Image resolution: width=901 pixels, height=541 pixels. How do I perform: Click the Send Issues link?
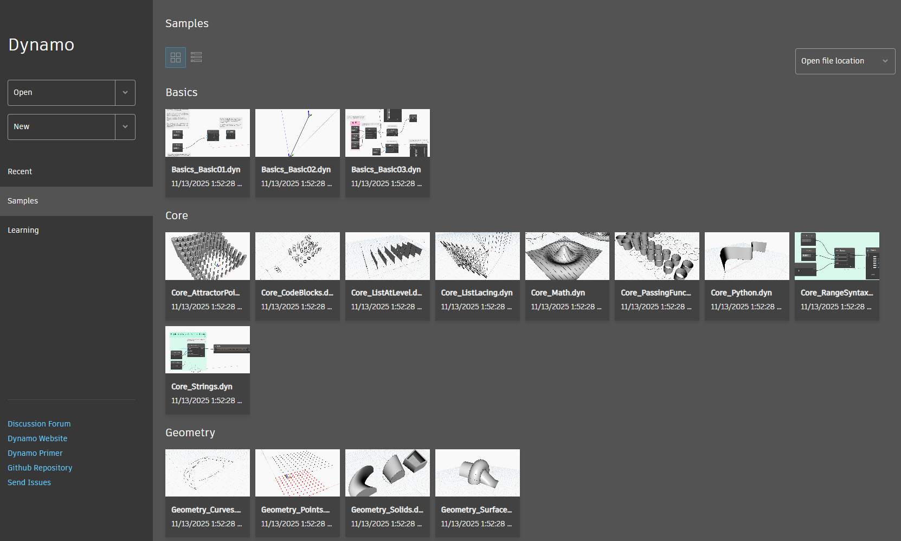click(x=29, y=482)
